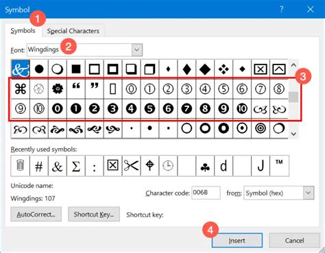Select the black circled 5 symbol
This screenshot has height=253, width=325.
pos(149,108)
